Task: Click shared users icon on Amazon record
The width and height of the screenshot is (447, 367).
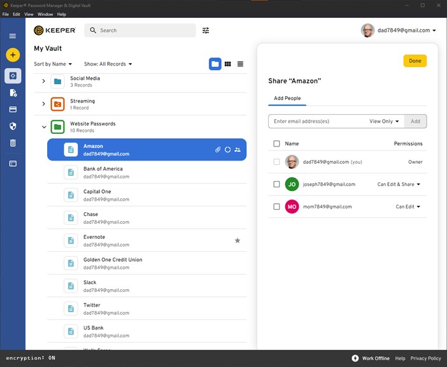Action: tap(238, 150)
